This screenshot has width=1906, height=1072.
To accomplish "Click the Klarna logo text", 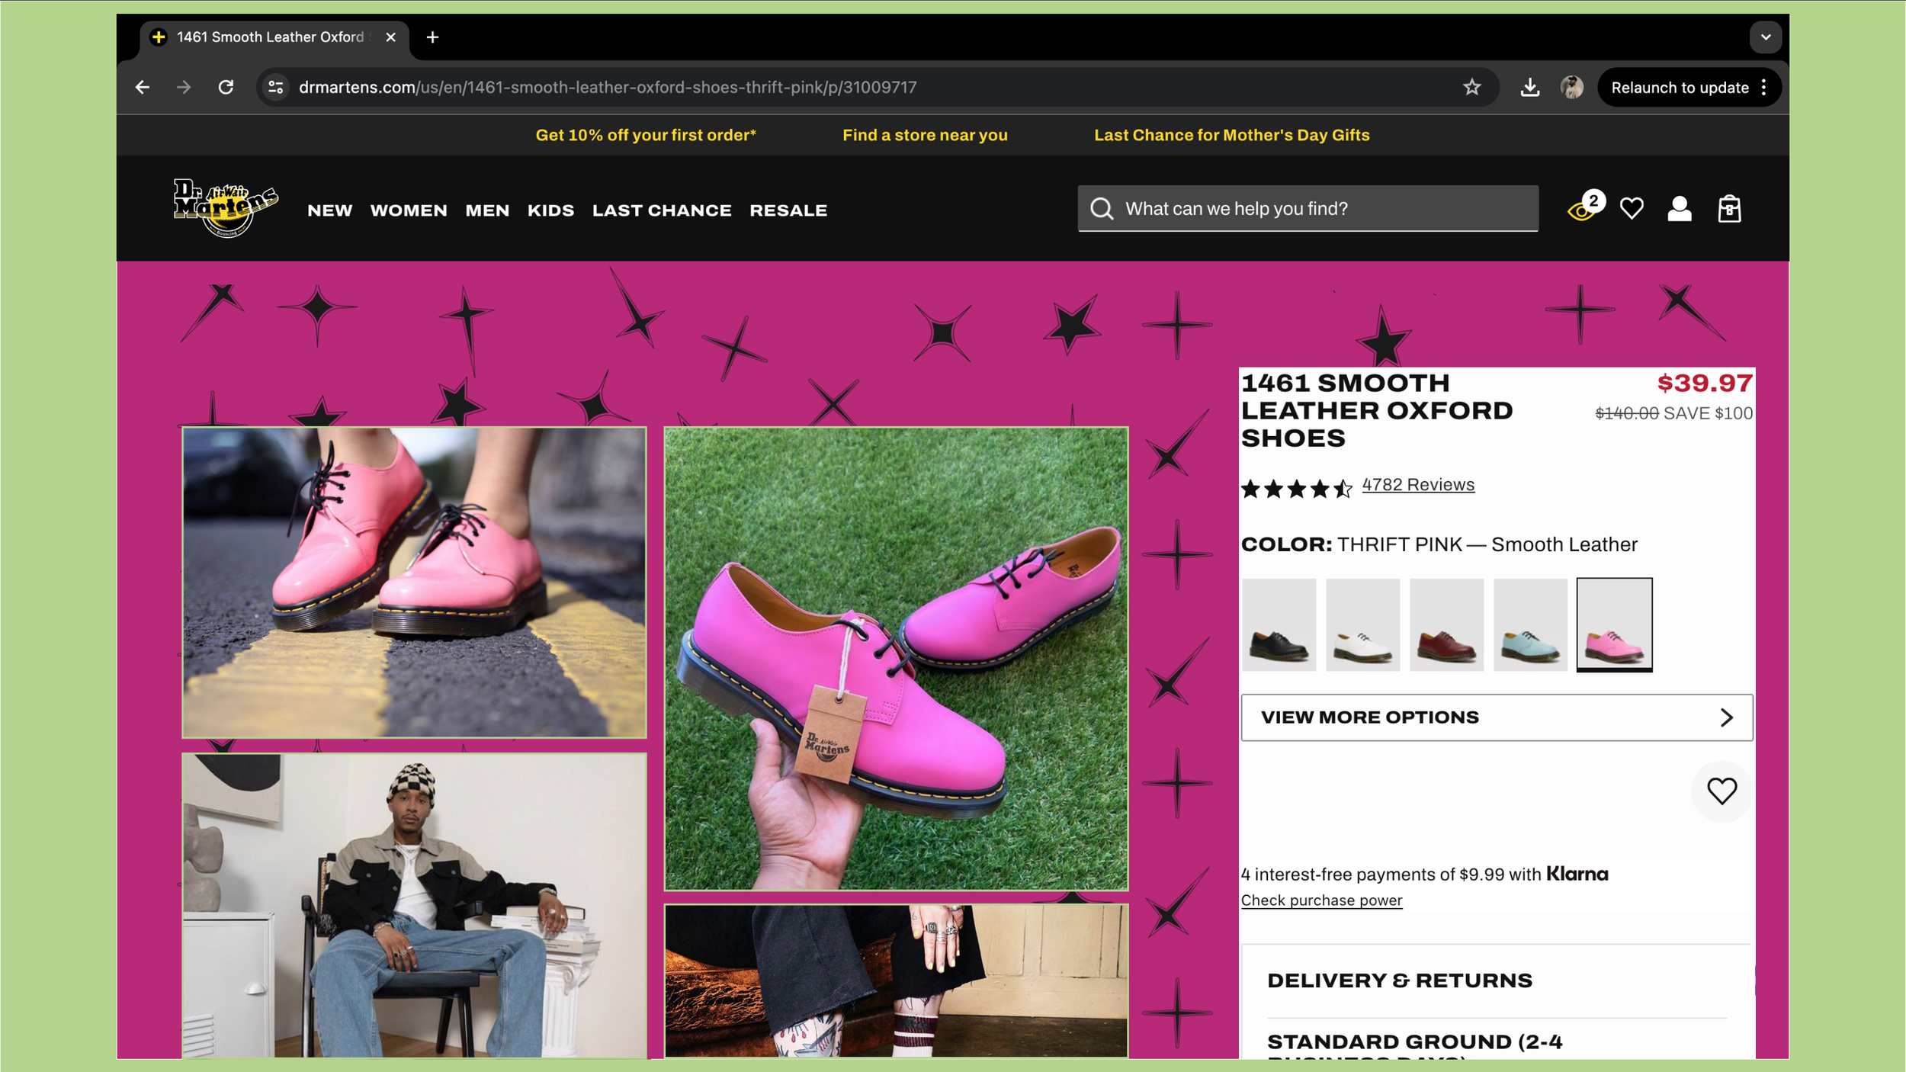I will point(1577,874).
